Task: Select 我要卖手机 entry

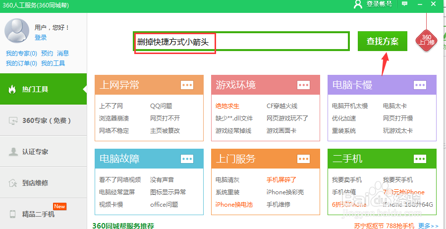Action: [347, 180]
